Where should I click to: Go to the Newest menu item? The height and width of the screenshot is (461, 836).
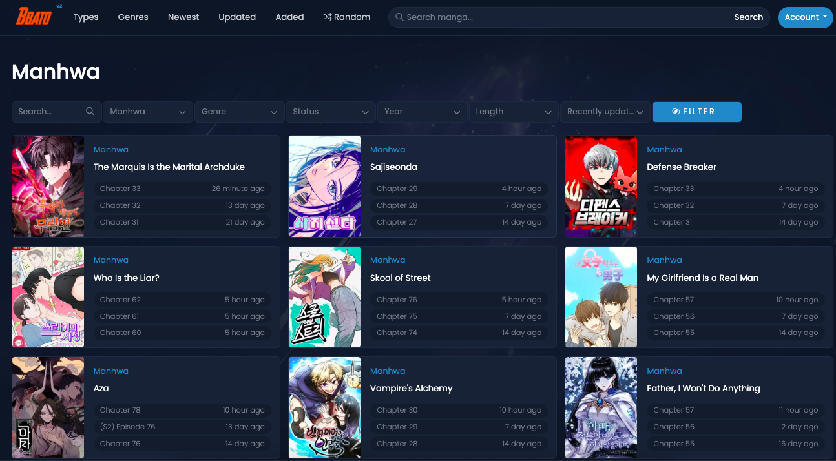[x=183, y=17]
